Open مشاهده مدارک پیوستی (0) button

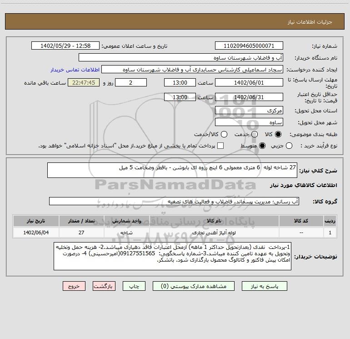194,286
